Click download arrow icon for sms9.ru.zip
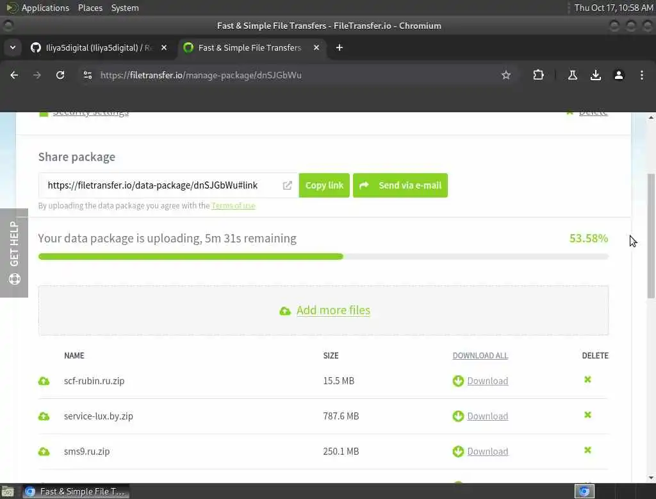656x499 pixels. (458, 452)
